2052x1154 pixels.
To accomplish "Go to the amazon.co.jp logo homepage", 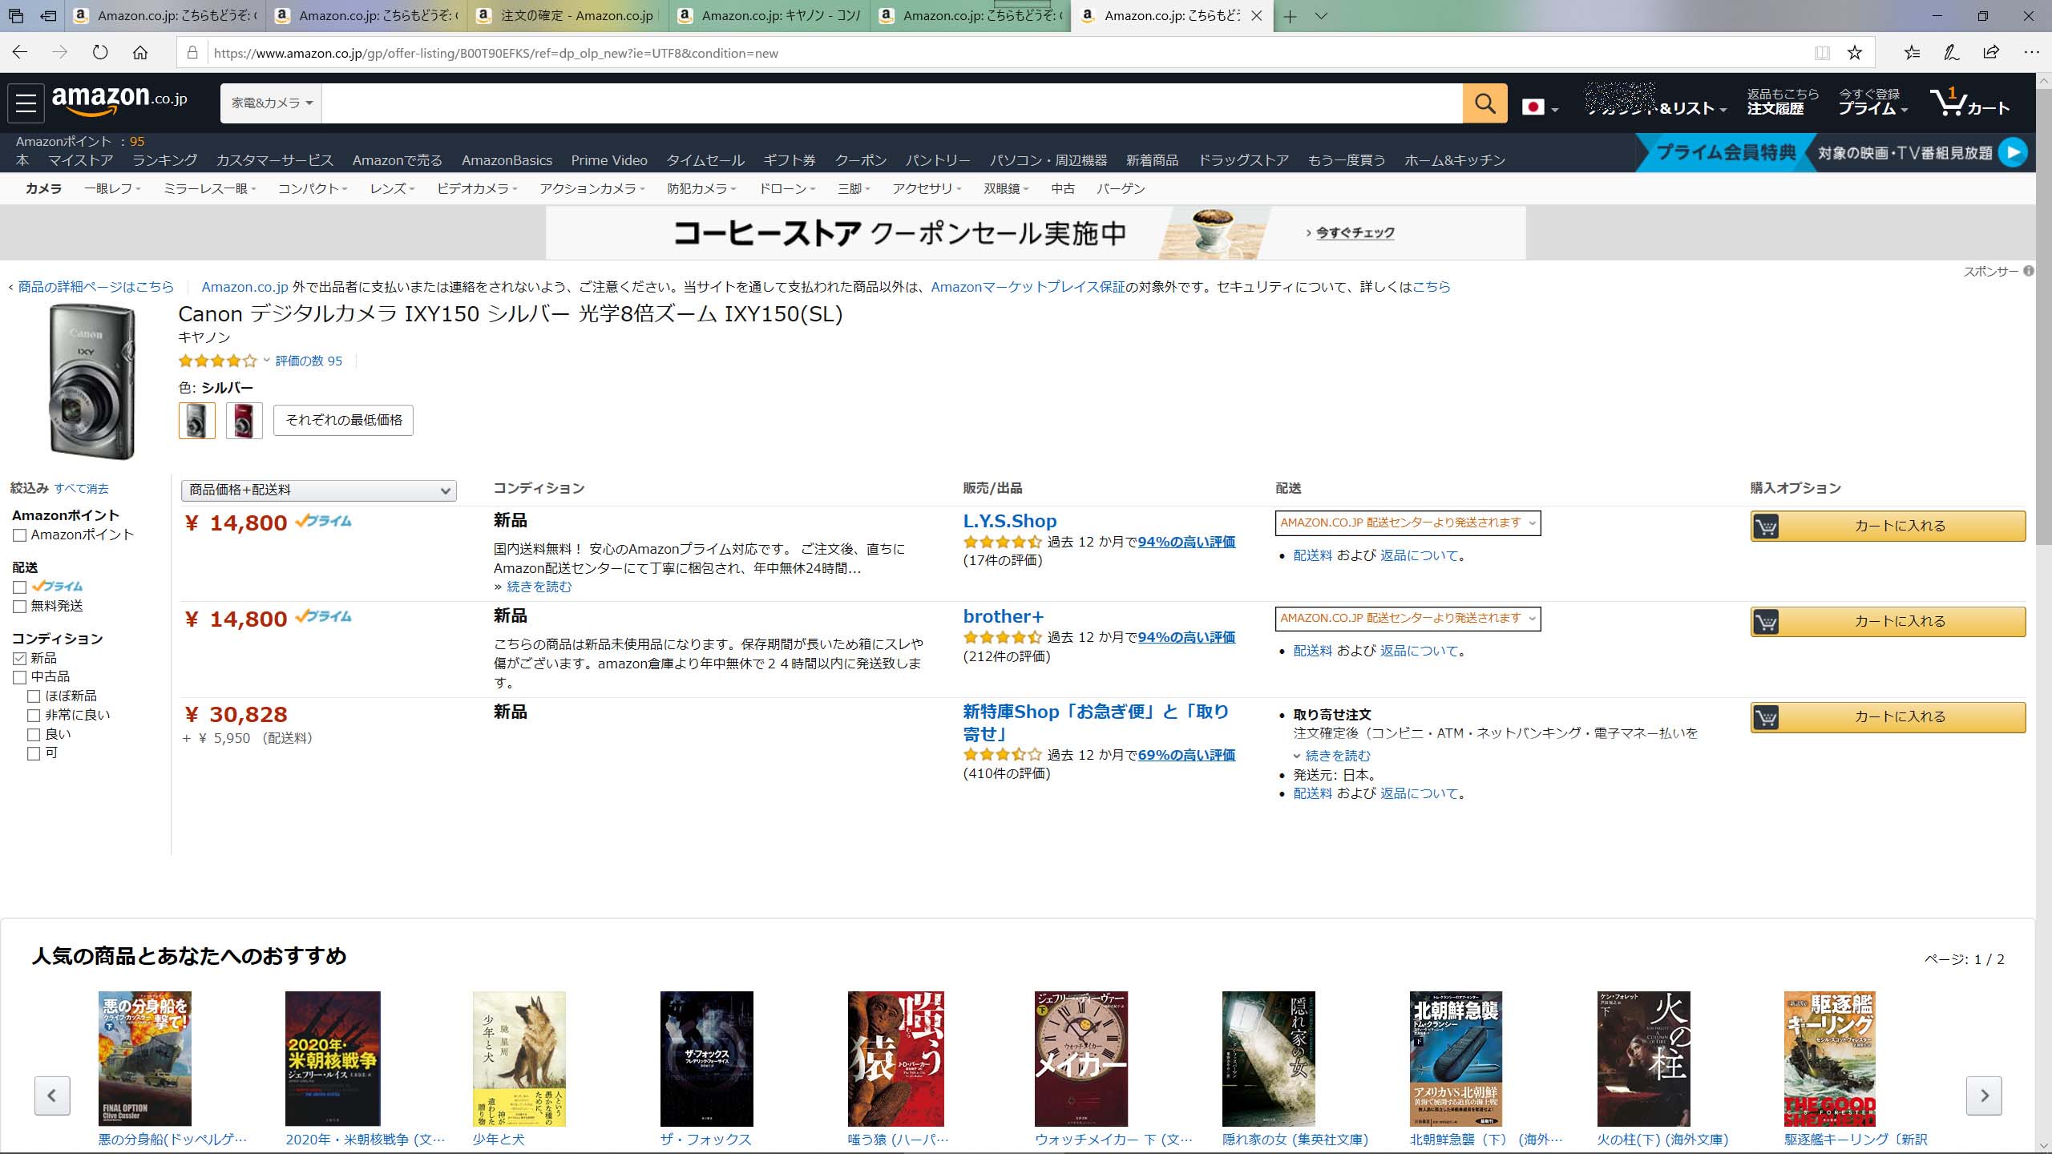I will tap(119, 101).
